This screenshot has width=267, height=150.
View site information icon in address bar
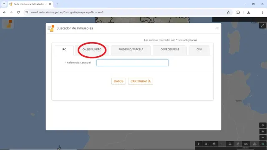27,12
